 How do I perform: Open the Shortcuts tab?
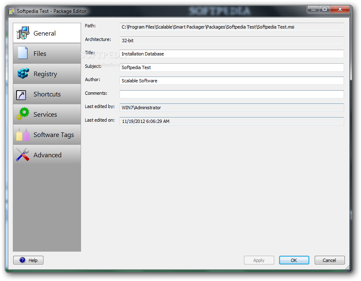pyautogui.click(x=47, y=94)
